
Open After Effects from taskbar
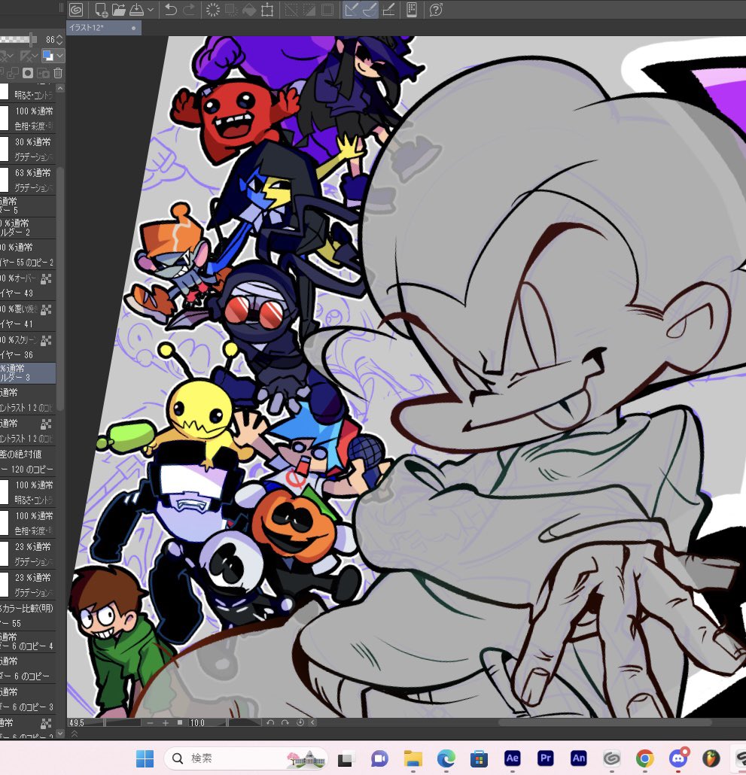point(512,758)
